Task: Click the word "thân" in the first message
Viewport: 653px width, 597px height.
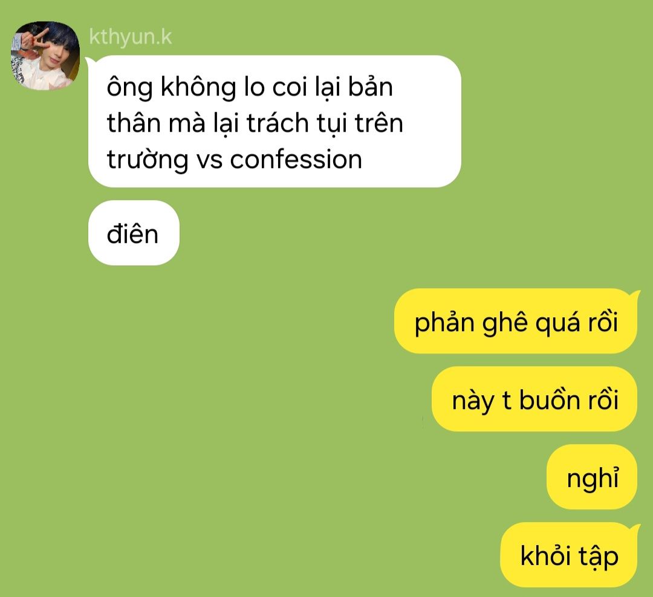Action: coord(134,123)
